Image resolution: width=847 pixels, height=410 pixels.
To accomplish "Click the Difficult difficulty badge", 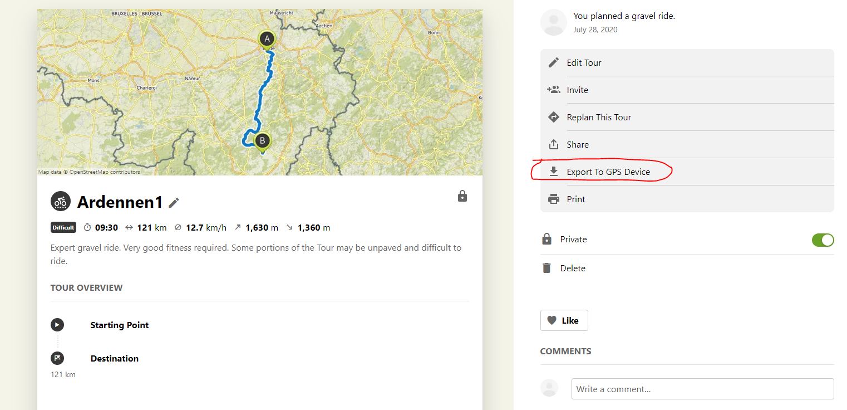I will [63, 227].
